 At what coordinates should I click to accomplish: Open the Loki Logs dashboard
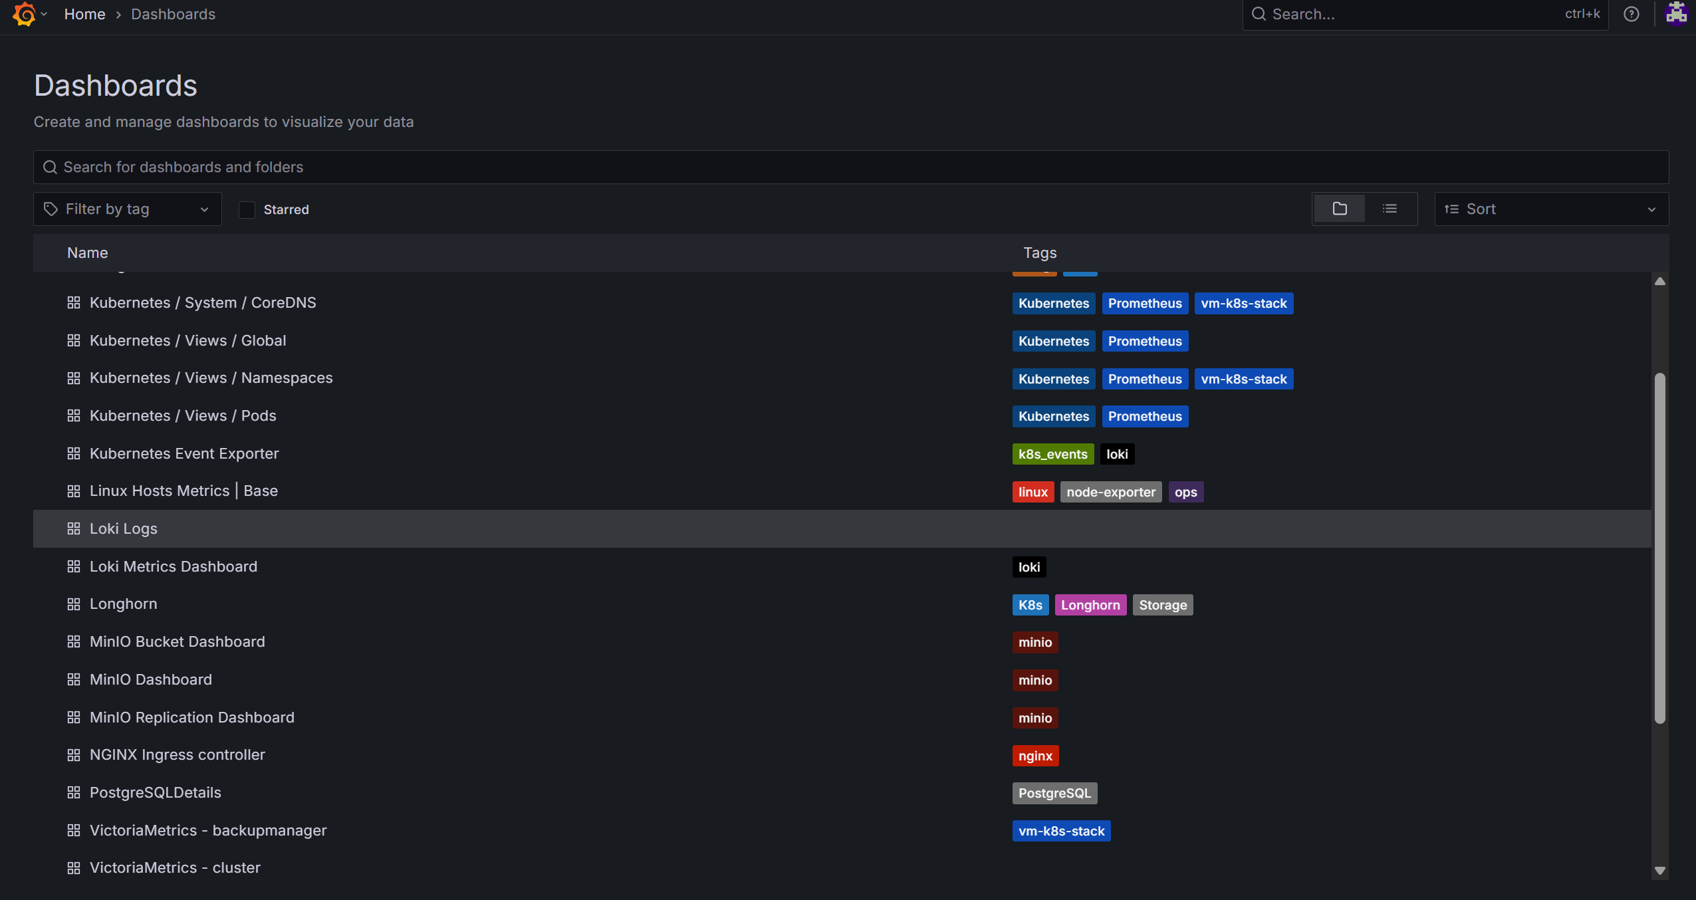coord(124,528)
